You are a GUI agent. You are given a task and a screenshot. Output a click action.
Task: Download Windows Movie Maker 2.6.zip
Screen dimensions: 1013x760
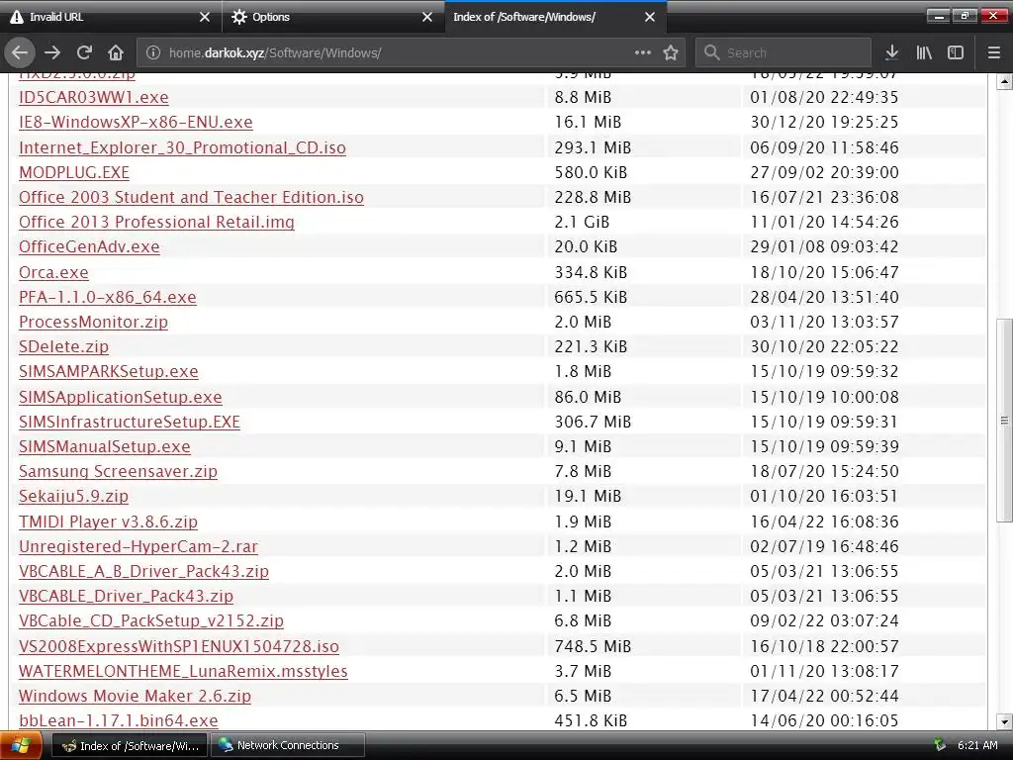tap(135, 696)
